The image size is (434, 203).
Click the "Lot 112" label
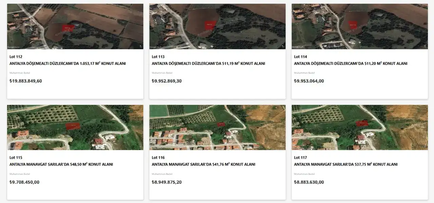[16, 57]
